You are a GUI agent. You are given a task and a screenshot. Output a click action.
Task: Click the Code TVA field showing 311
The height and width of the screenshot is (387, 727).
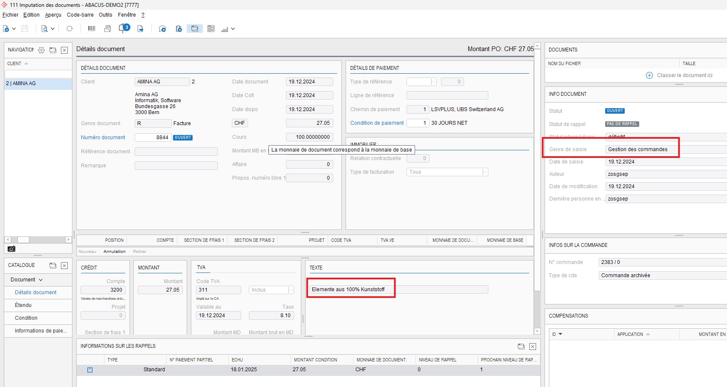pyautogui.click(x=219, y=290)
